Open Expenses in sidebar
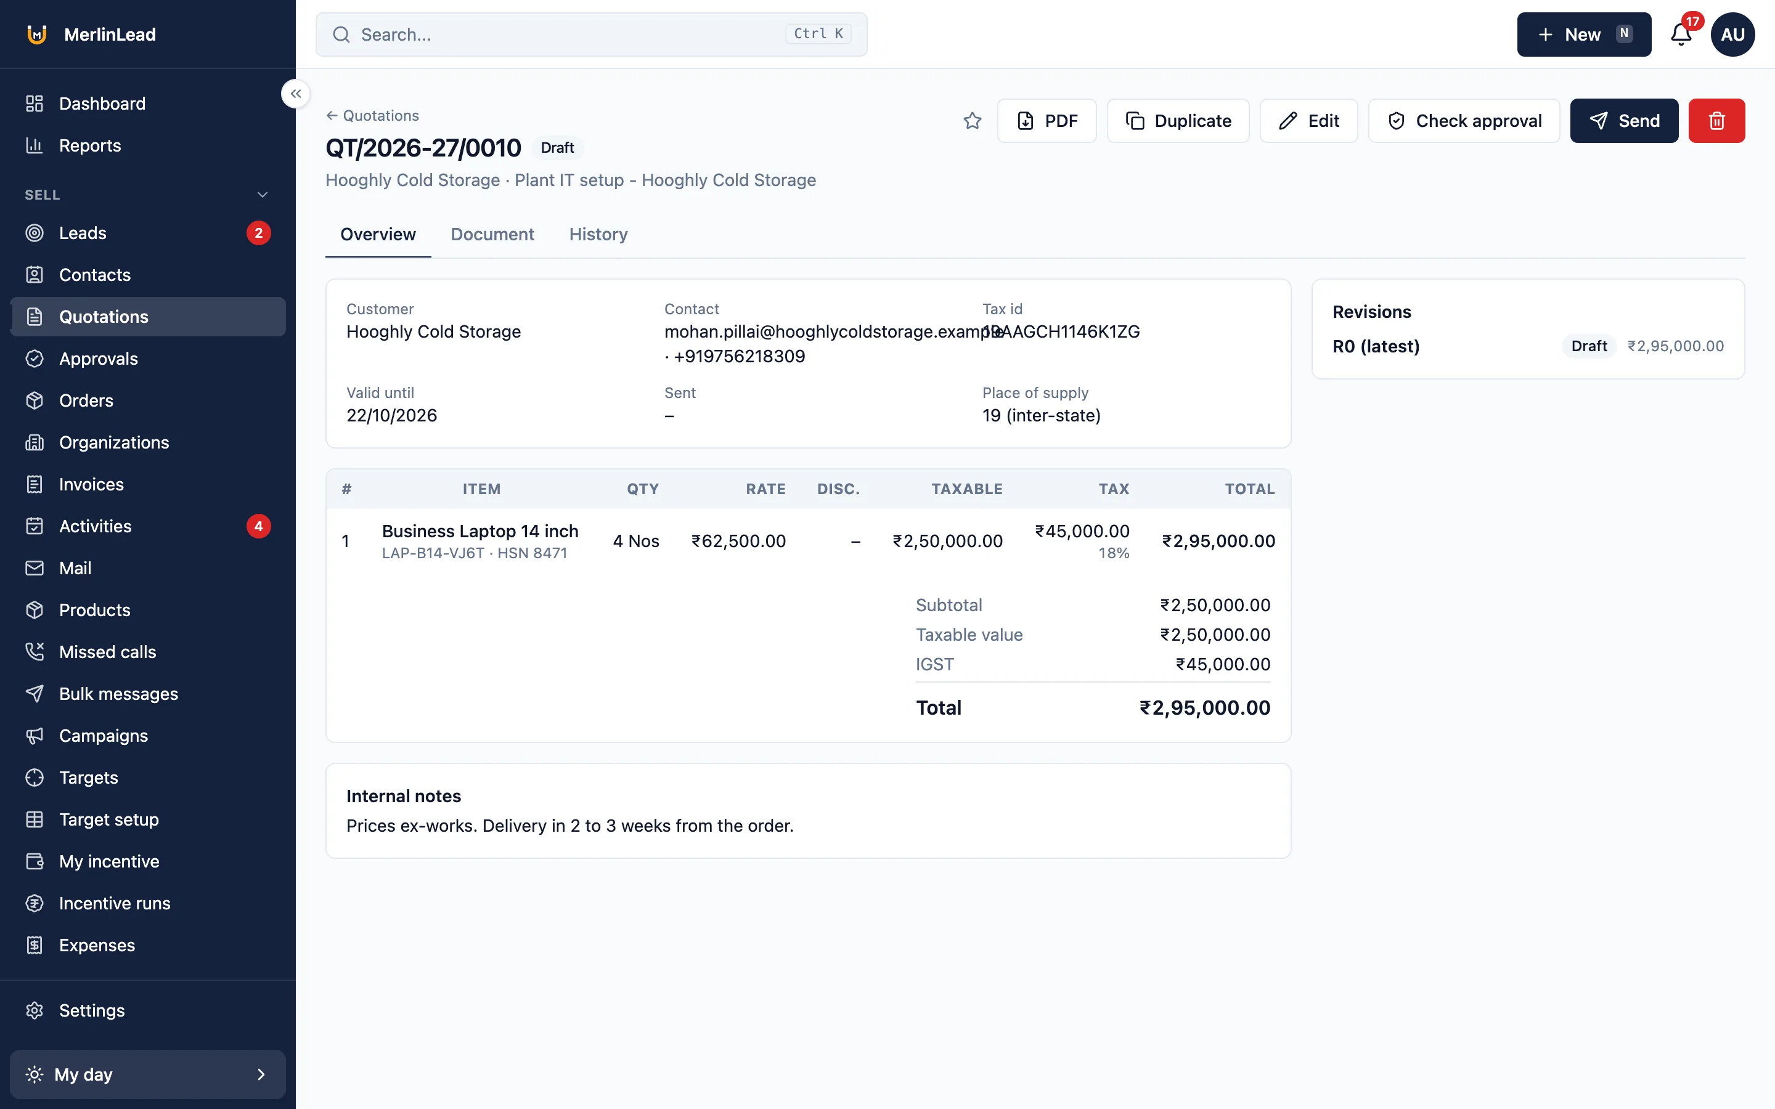The width and height of the screenshot is (1775, 1109). tap(148, 944)
